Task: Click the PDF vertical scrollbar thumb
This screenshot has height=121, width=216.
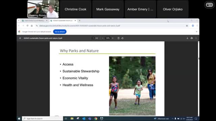Action: pyautogui.click(x=198, y=58)
